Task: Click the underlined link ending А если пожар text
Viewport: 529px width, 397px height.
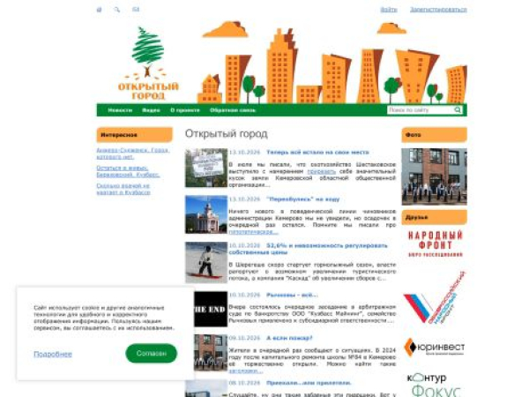Action: click(x=245, y=371)
